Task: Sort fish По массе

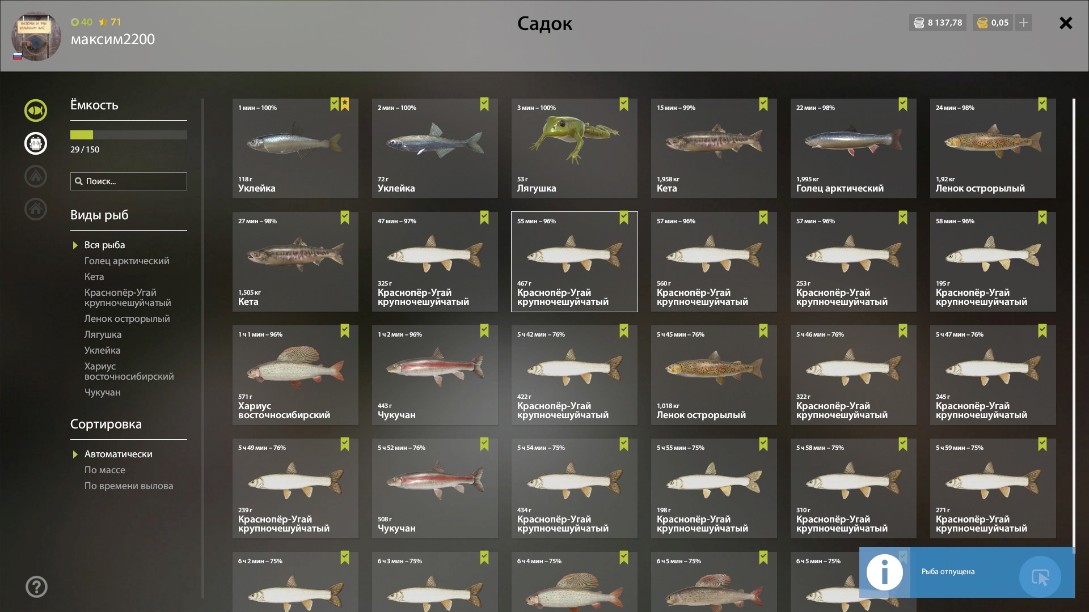Action: tap(105, 470)
